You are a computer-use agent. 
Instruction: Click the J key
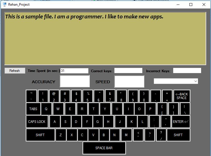coord(120,121)
